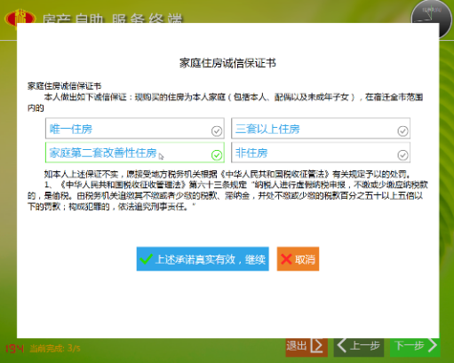
Task: Select the 非住房 option
Action: (x=321, y=153)
